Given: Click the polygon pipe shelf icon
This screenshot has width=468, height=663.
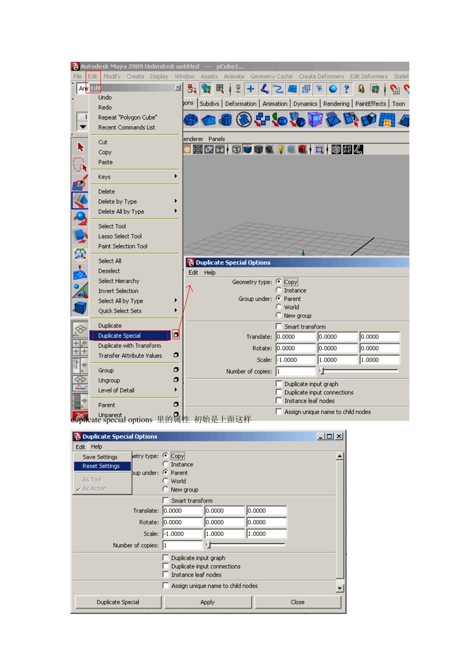Looking at the screenshot, I should coord(226,120).
